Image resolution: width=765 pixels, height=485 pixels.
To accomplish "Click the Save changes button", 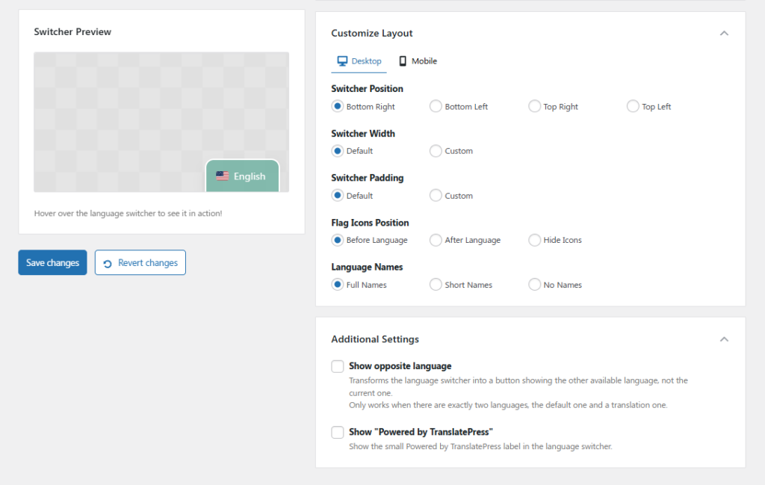I will point(52,263).
